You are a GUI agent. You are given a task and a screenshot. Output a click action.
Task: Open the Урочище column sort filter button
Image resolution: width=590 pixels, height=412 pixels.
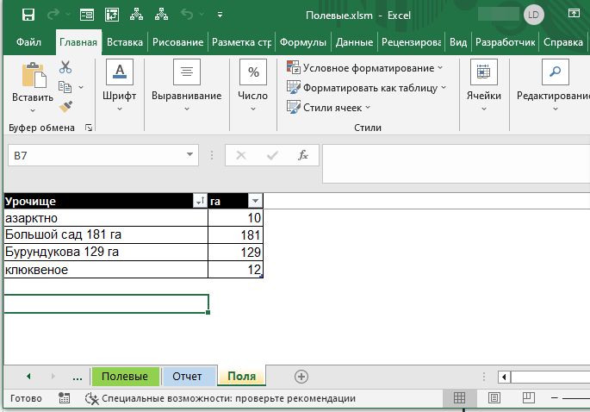pos(200,201)
